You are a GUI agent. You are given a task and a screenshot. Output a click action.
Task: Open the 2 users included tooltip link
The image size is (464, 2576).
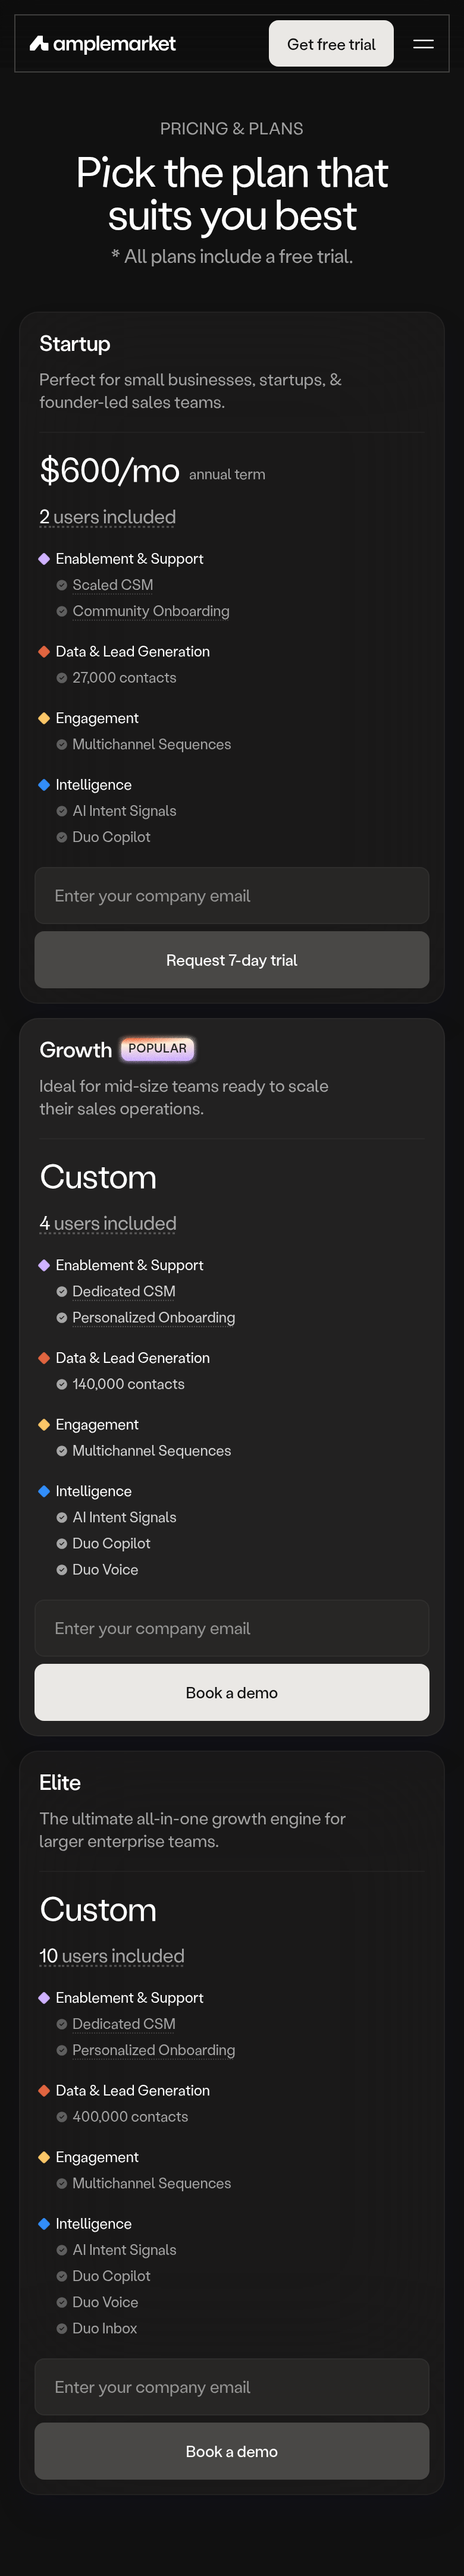tap(107, 517)
